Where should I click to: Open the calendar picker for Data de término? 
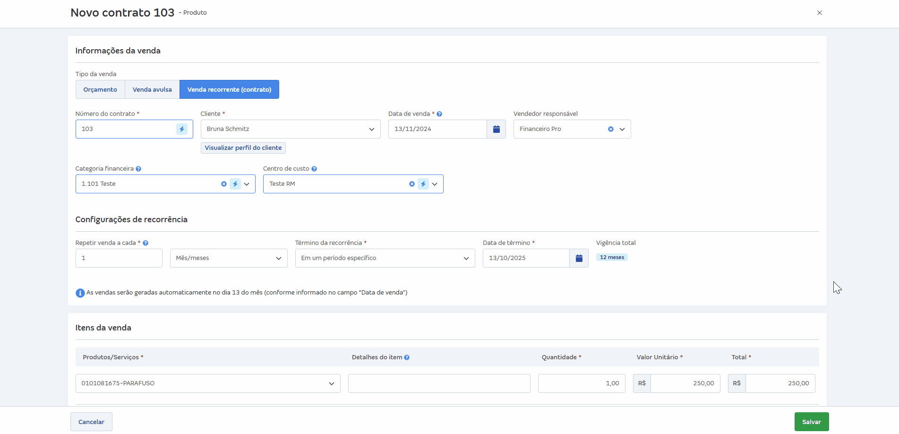pyautogui.click(x=579, y=258)
